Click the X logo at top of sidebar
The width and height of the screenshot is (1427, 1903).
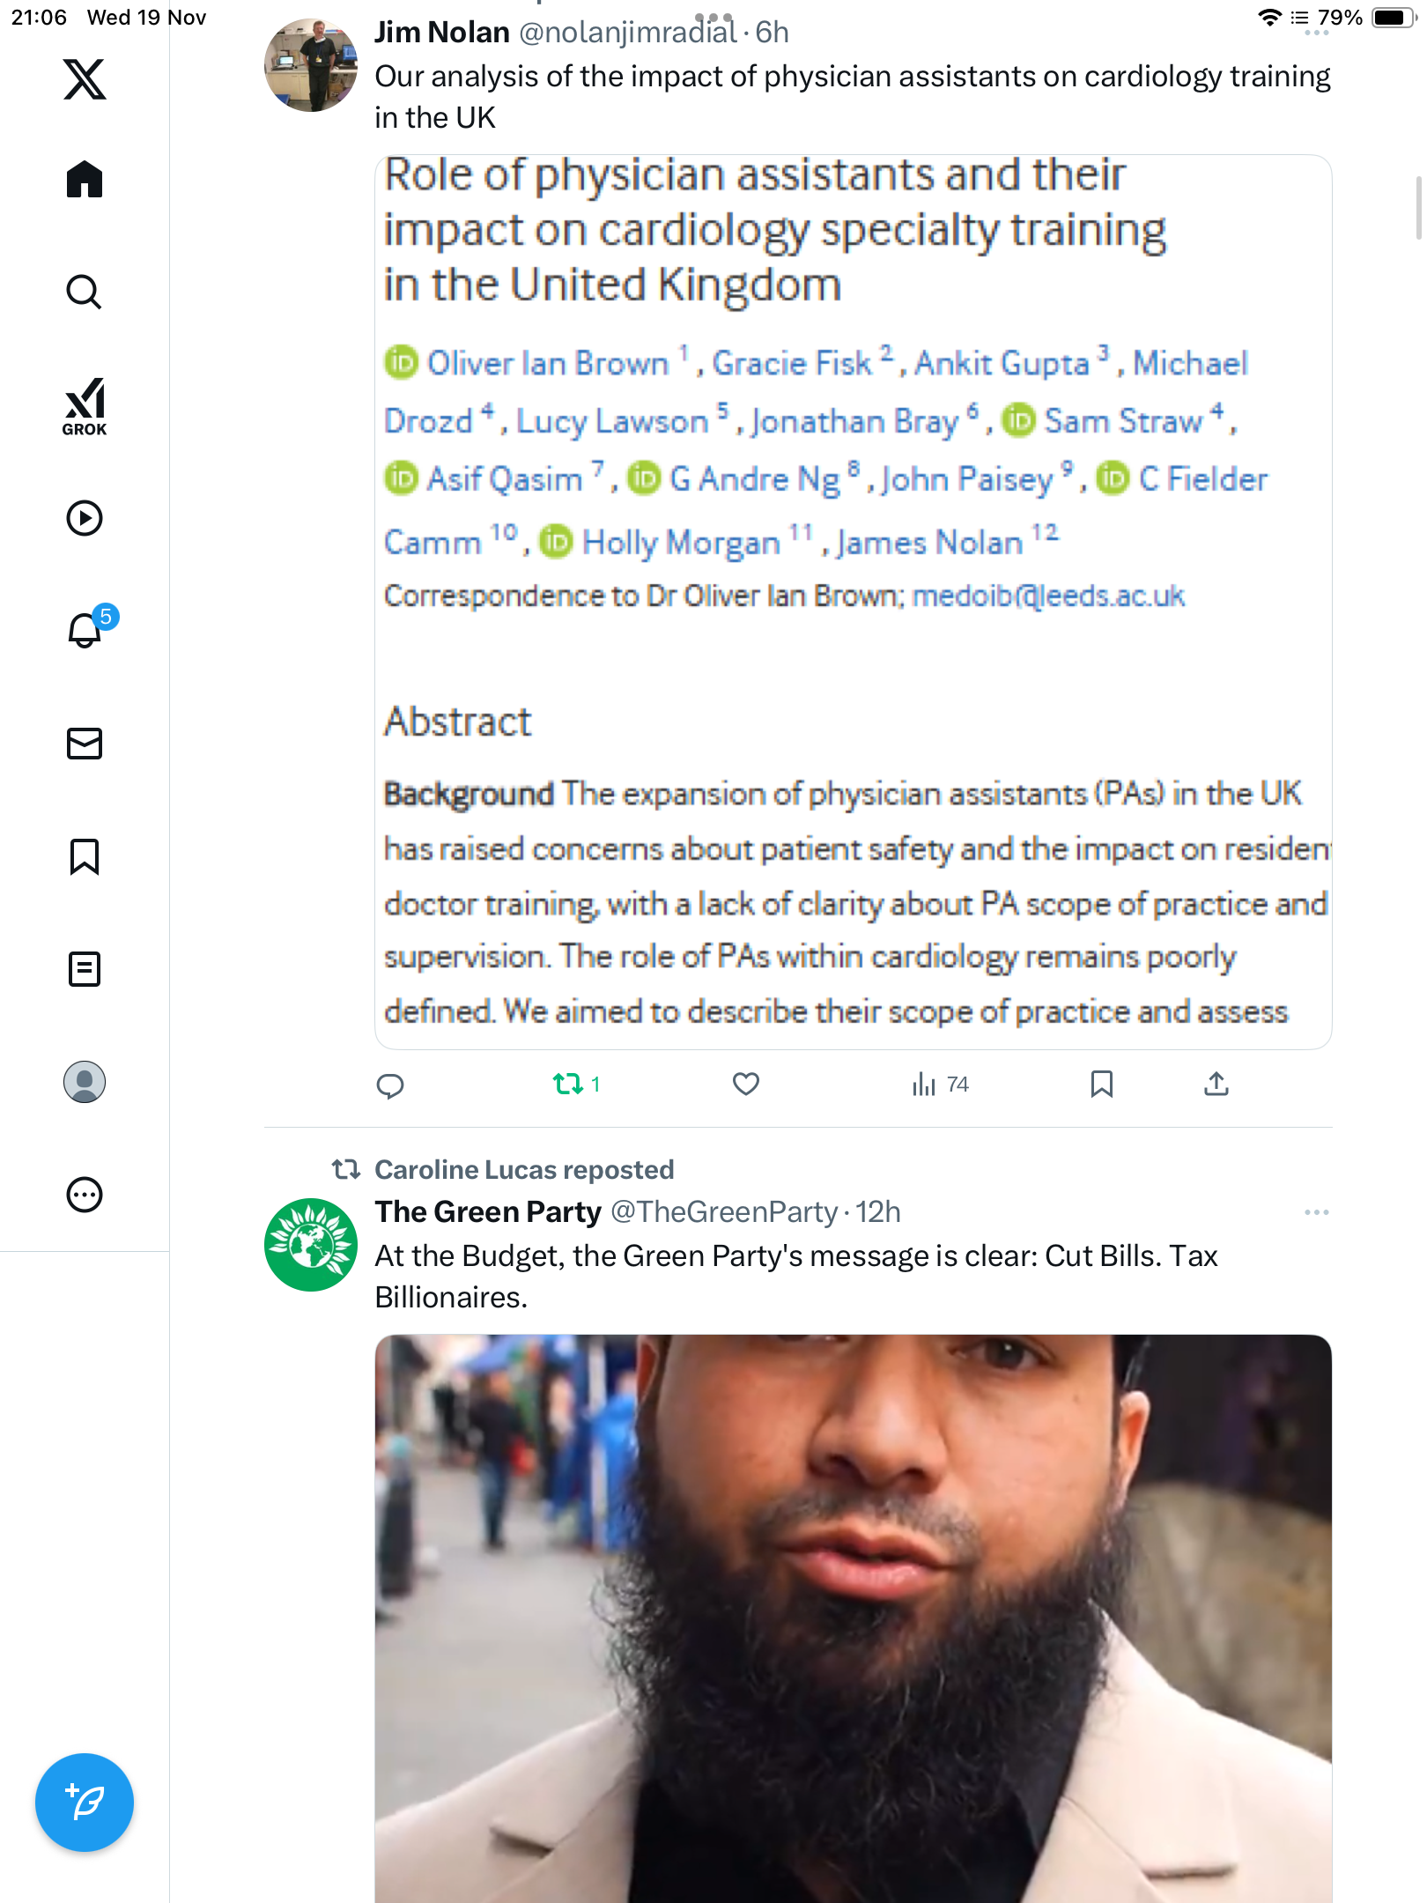pos(85,79)
